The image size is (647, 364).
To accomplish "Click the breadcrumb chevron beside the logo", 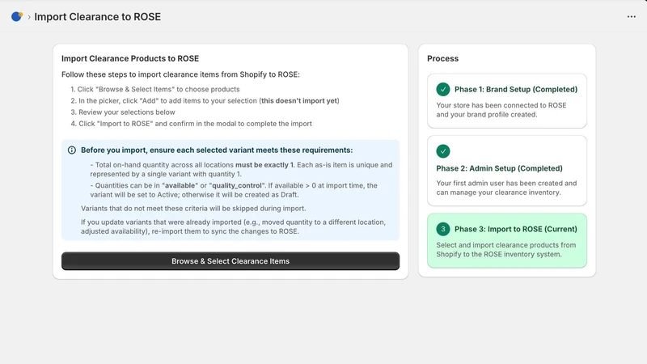I will coord(29,17).
